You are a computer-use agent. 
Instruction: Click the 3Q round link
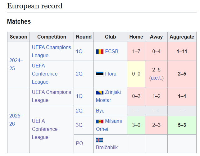click(x=79, y=125)
